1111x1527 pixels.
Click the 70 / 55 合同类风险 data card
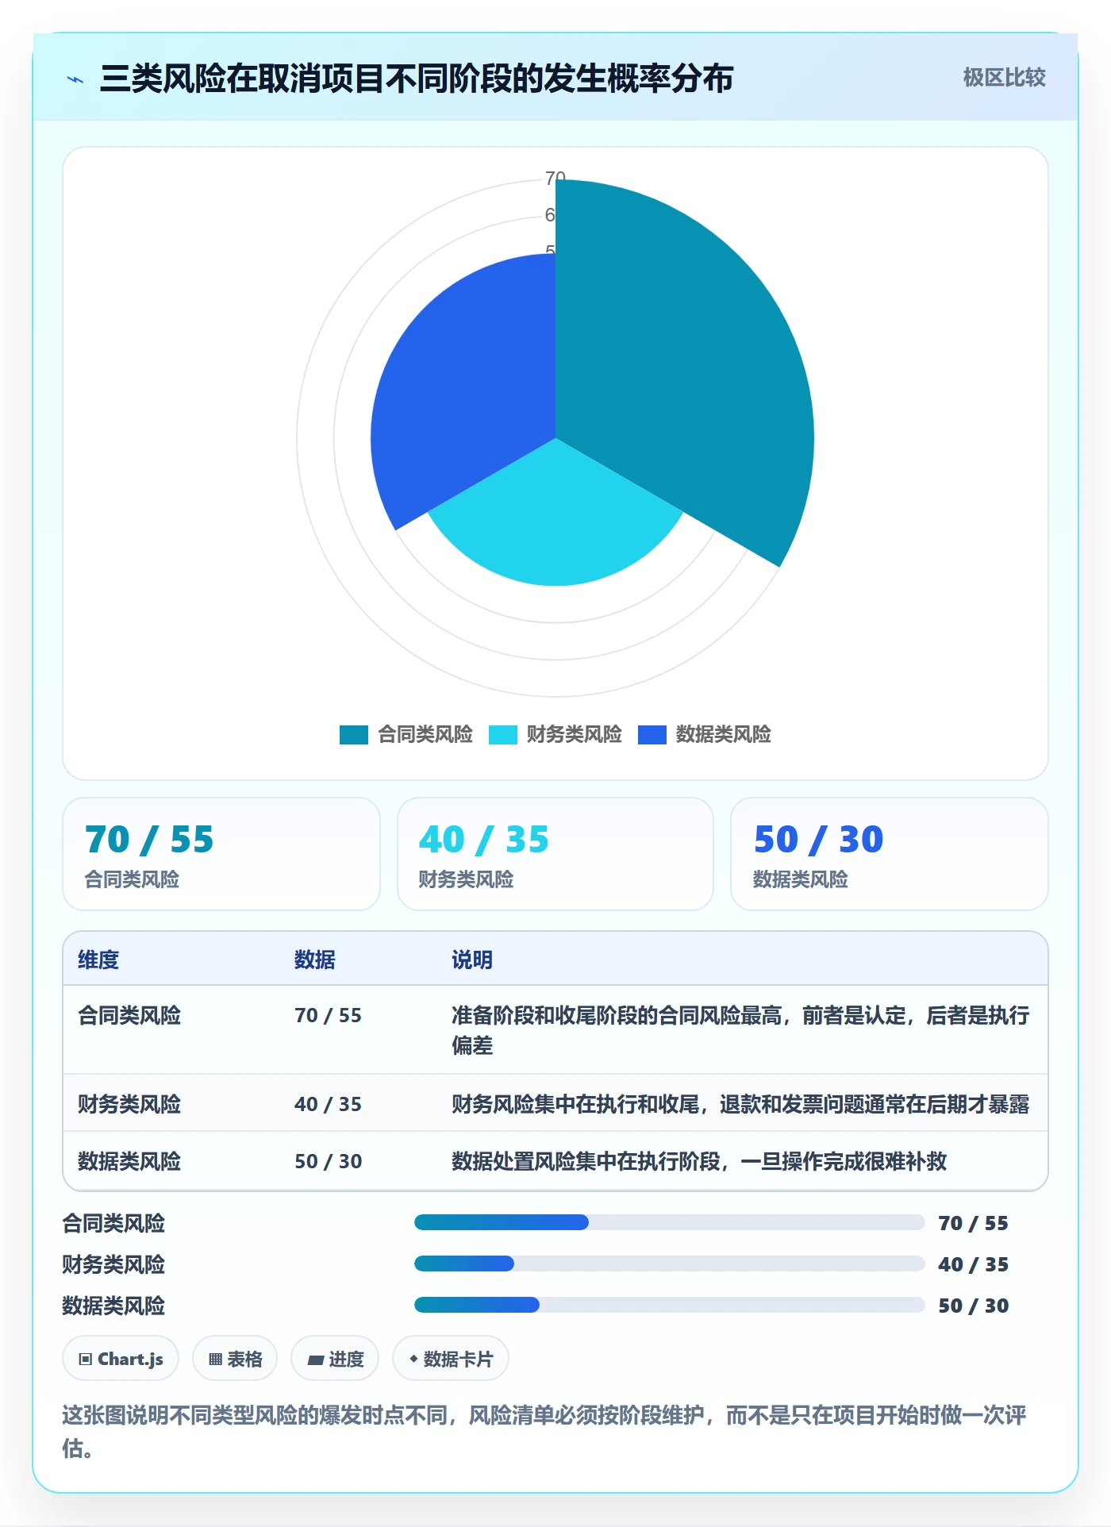tap(221, 854)
